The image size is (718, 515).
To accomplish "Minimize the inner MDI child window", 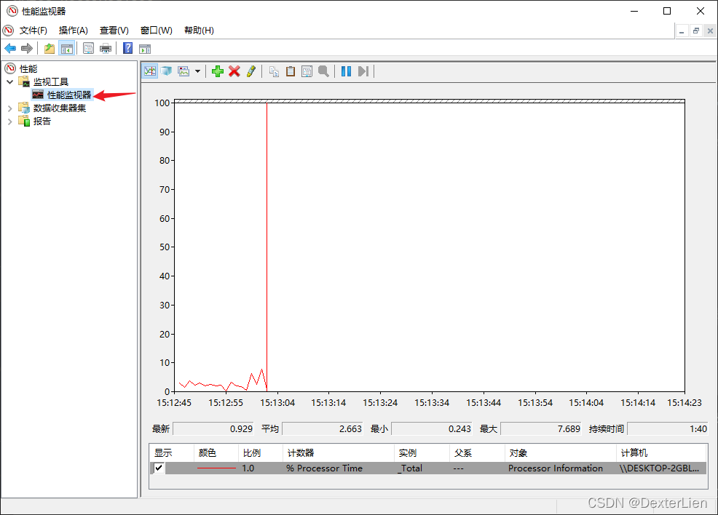I will tap(682, 31).
